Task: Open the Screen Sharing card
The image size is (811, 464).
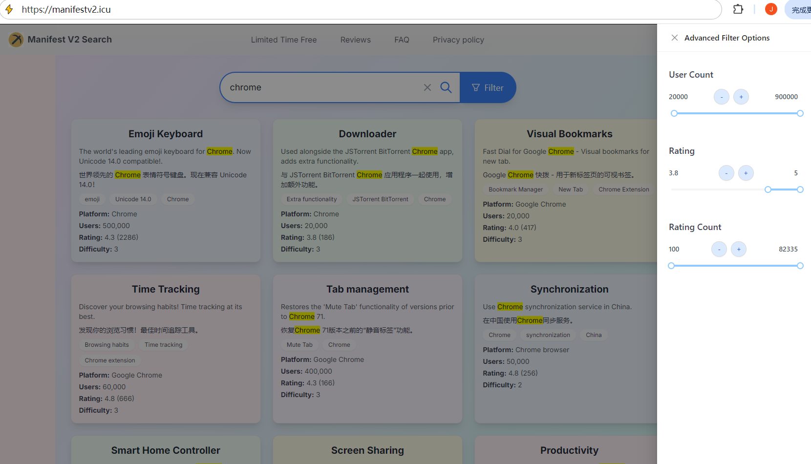Action: (x=367, y=450)
